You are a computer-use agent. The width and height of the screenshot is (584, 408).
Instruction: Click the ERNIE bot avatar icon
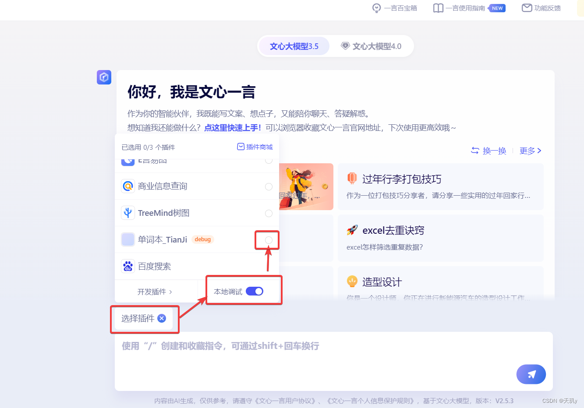pos(104,77)
